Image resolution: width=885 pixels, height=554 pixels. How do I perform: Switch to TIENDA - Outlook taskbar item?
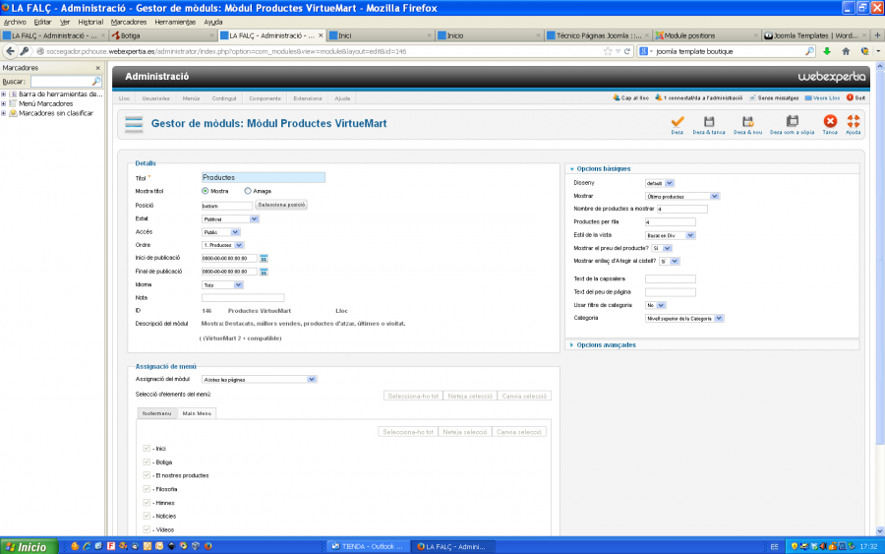point(368,546)
